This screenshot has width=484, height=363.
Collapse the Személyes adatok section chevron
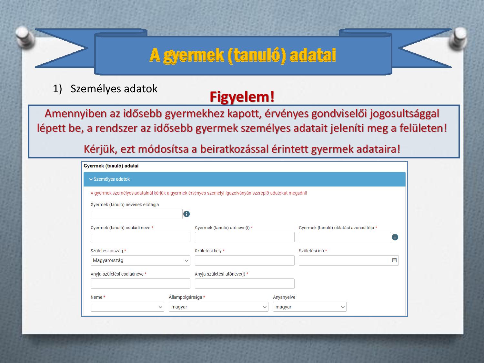coord(91,179)
